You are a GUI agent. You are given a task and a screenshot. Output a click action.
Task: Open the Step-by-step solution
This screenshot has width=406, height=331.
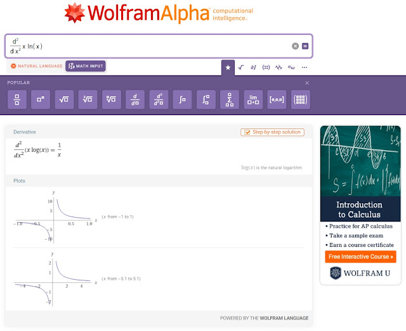click(272, 132)
